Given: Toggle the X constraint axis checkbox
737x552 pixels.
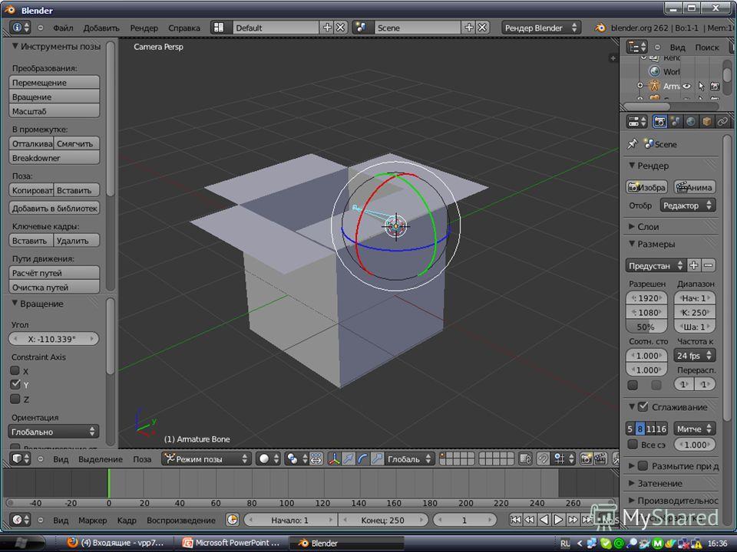Looking at the screenshot, I should pos(15,370).
